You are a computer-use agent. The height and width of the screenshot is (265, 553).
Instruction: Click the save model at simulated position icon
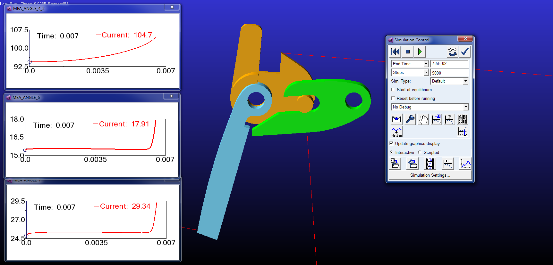[x=413, y=164]
